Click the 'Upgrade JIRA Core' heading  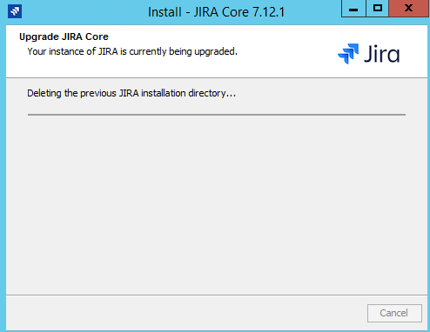coord(64,37)
